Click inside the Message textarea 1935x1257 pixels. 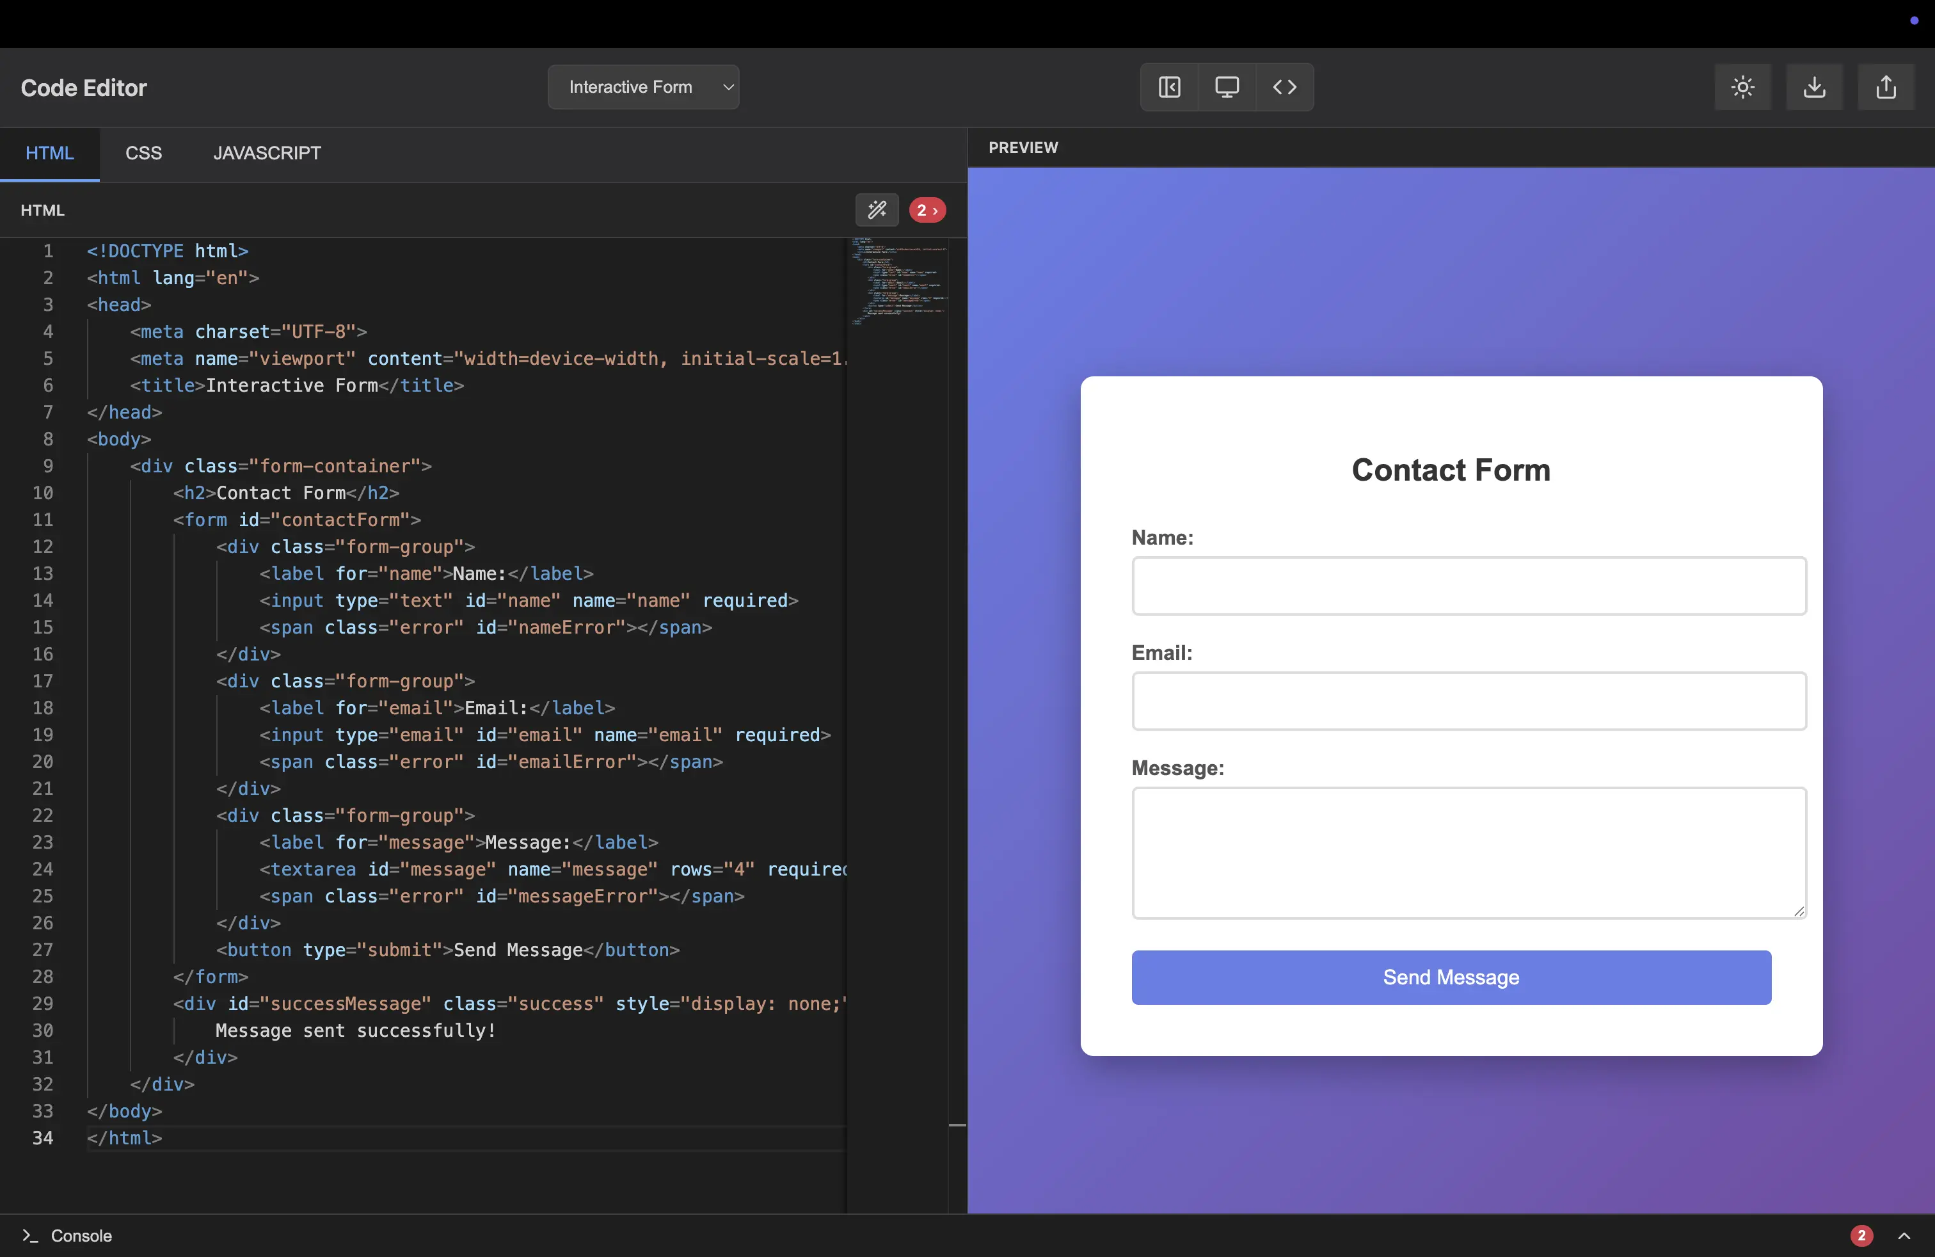click(x=1469, y=852)
